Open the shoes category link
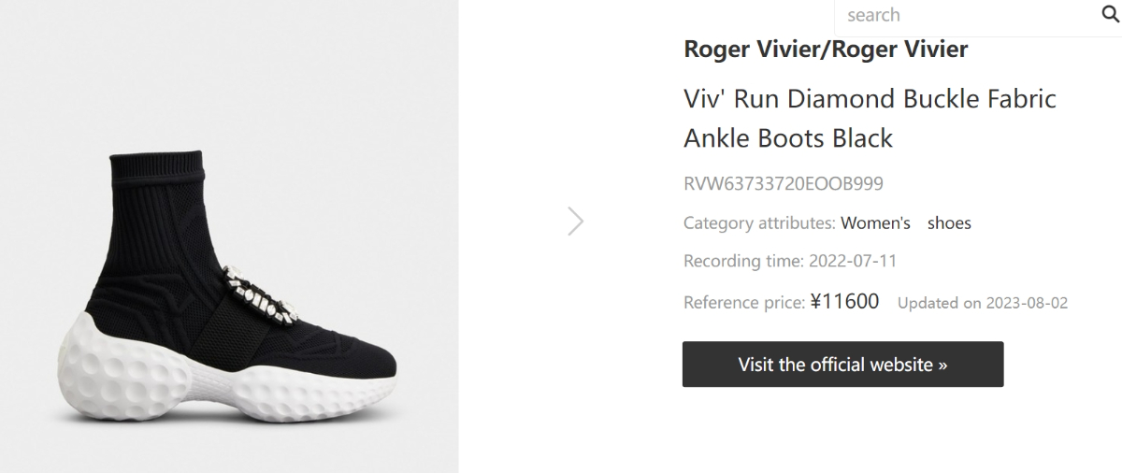 click(949, 223)
